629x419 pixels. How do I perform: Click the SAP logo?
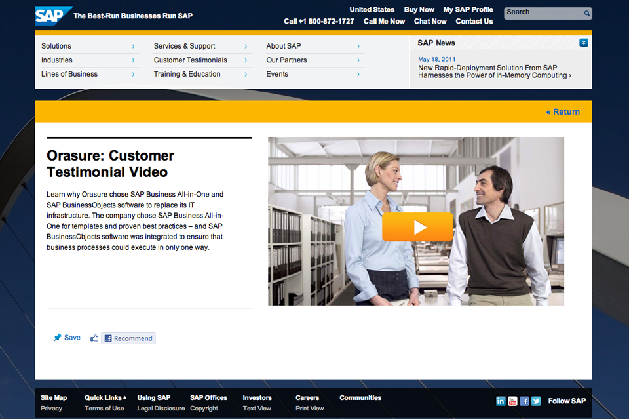click(x=53, y=16)
